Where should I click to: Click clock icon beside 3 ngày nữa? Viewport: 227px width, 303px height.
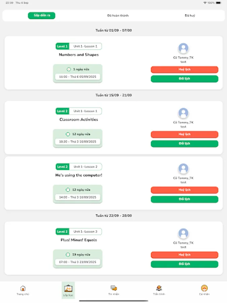tap(69, 69)
